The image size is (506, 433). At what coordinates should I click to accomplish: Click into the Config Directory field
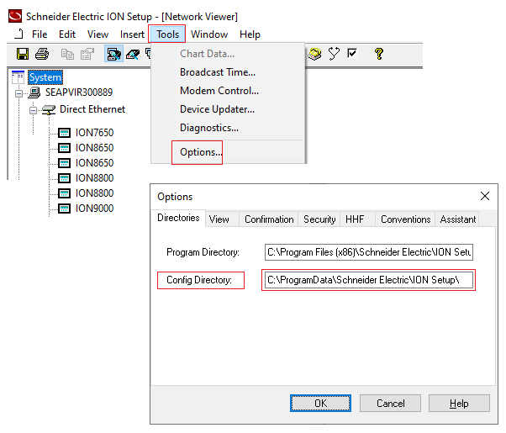pyautogui.click(x=369, y=280)
